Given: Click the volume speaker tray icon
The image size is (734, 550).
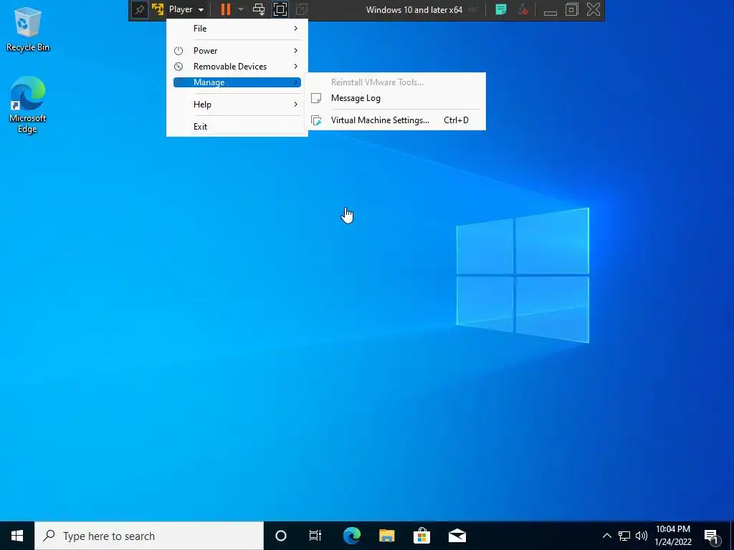Looking at the screenshot, I should [642, 536].
